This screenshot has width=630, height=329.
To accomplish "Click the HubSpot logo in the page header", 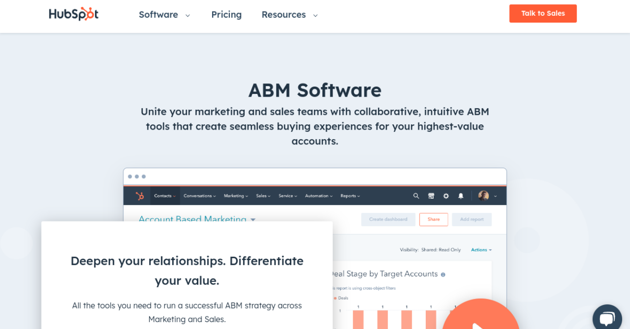I will click(73, 14).
